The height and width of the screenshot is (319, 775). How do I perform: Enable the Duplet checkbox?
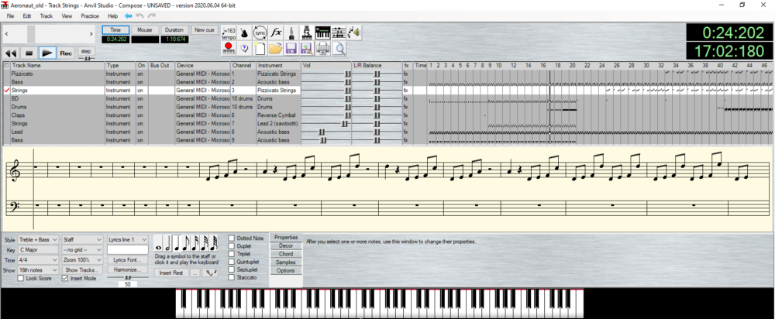tap(231, 246)
